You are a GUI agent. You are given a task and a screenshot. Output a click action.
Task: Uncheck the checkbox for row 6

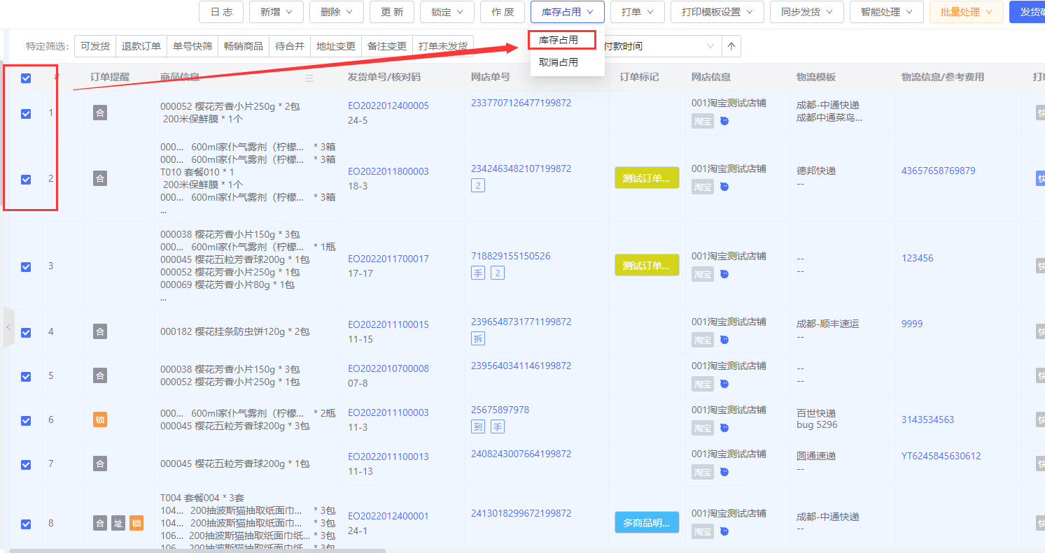coord(26,420)
